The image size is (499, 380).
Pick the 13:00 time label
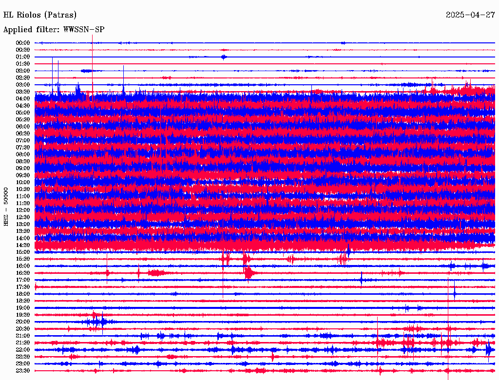pos(23,225)
